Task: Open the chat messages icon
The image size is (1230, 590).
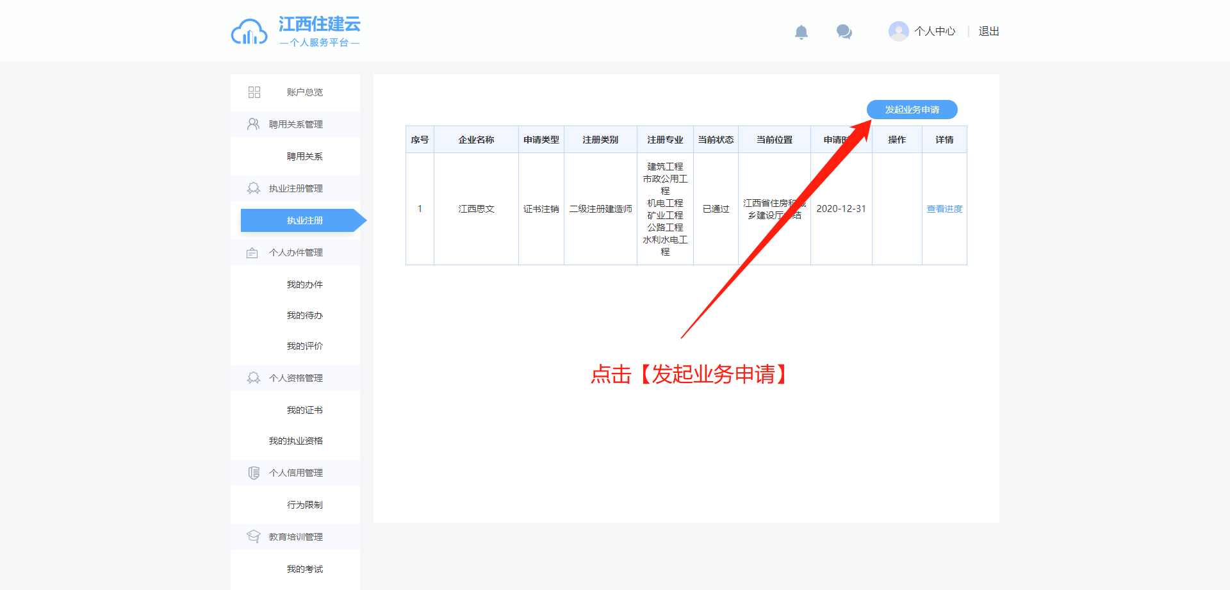Action: 844,31
